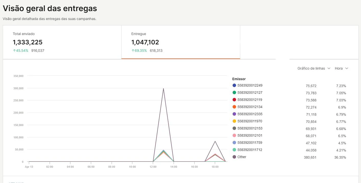Select the Total enviado metric tab
Image resolution: width=361 pixels, height=183 pixels.
coord(62,42)
